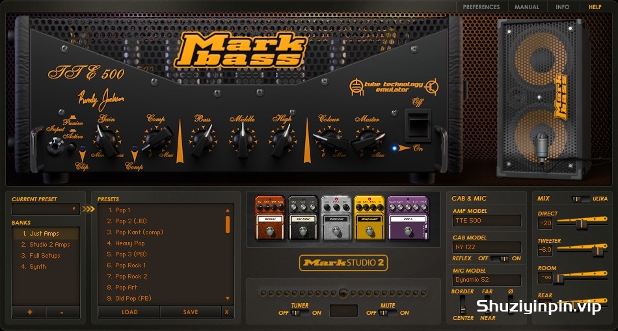
Task: Toggle the Passive/Active input switch
Action: coord(72,147)
